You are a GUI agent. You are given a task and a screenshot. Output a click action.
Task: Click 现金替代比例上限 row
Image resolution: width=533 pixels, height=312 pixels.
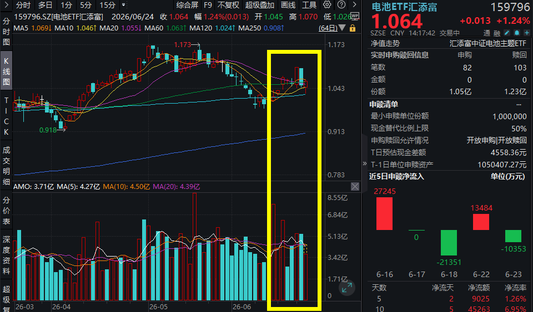pyautogui.click(x=449, y=129)
